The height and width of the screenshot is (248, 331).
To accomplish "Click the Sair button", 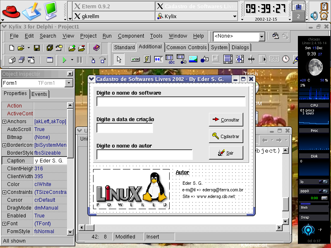I will 226,153.
